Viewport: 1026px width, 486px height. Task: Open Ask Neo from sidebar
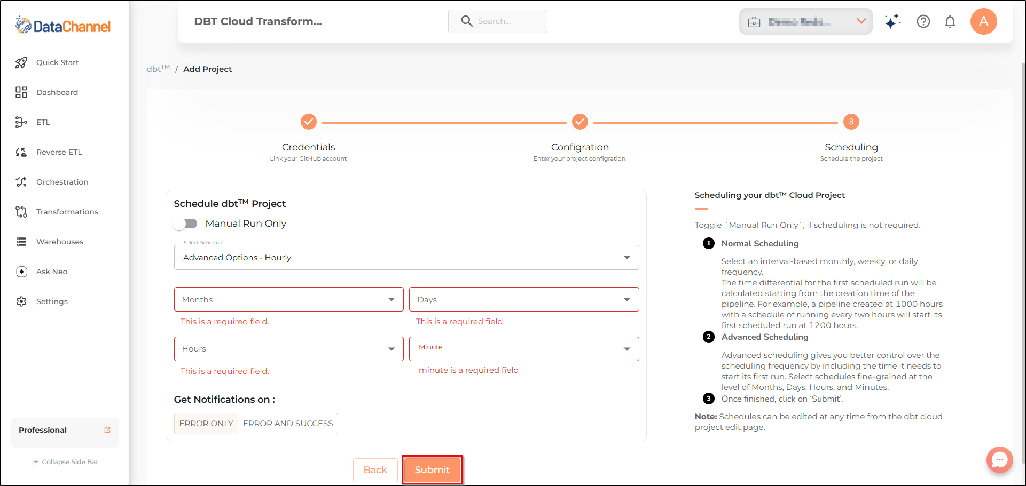pyautogui.click(x=52, y=272)
